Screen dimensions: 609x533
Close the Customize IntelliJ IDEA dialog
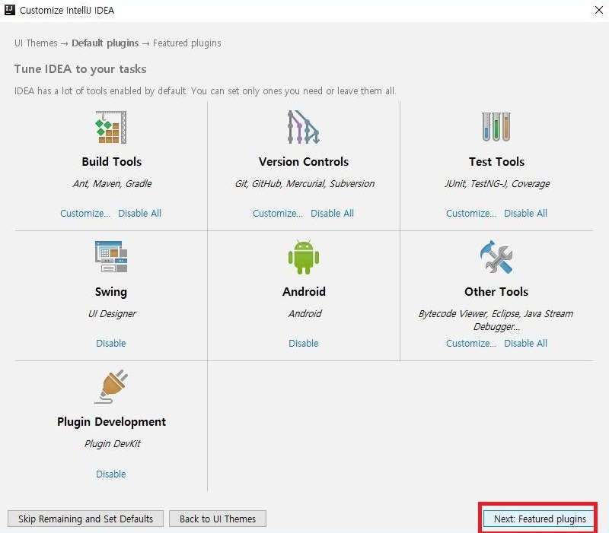pos(599,10)
